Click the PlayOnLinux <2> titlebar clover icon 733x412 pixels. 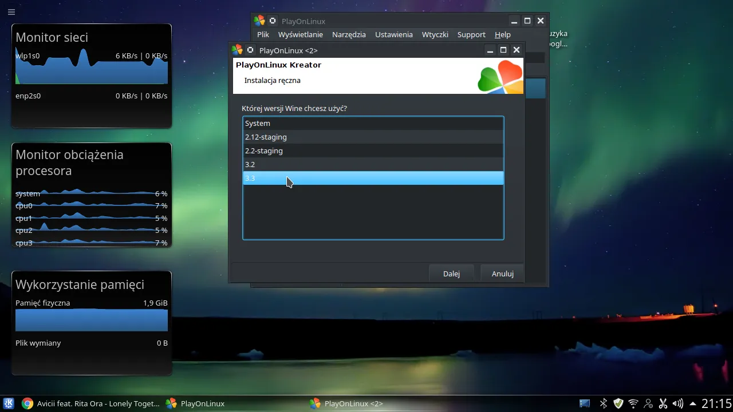(x=237, y=50)
